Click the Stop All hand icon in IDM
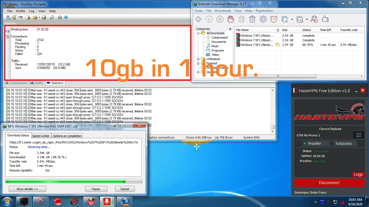The height and width of the screenshot is (207, 369). tap(230, 19)
